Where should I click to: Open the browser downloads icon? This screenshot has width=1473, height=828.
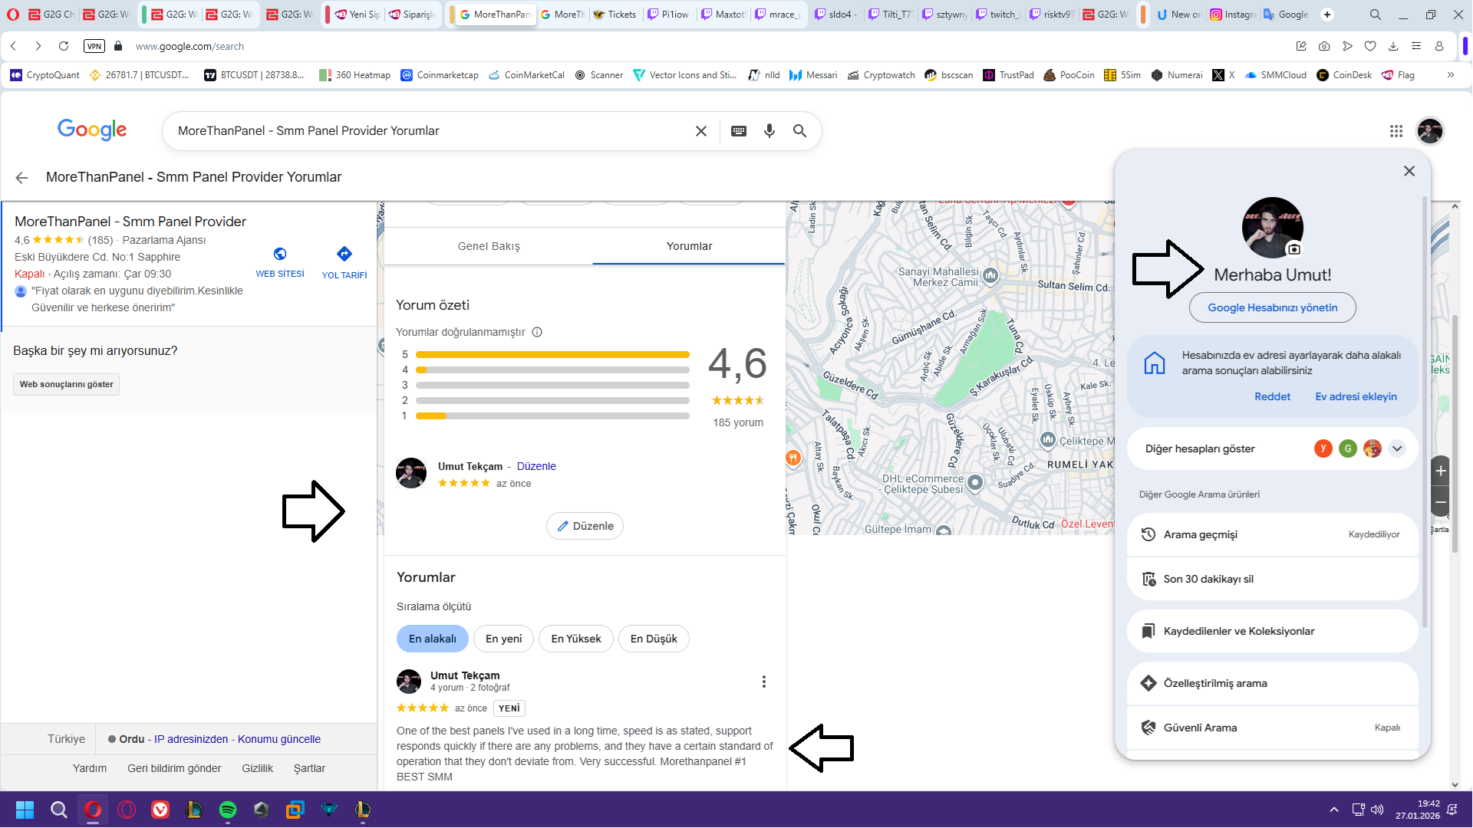1393,46
